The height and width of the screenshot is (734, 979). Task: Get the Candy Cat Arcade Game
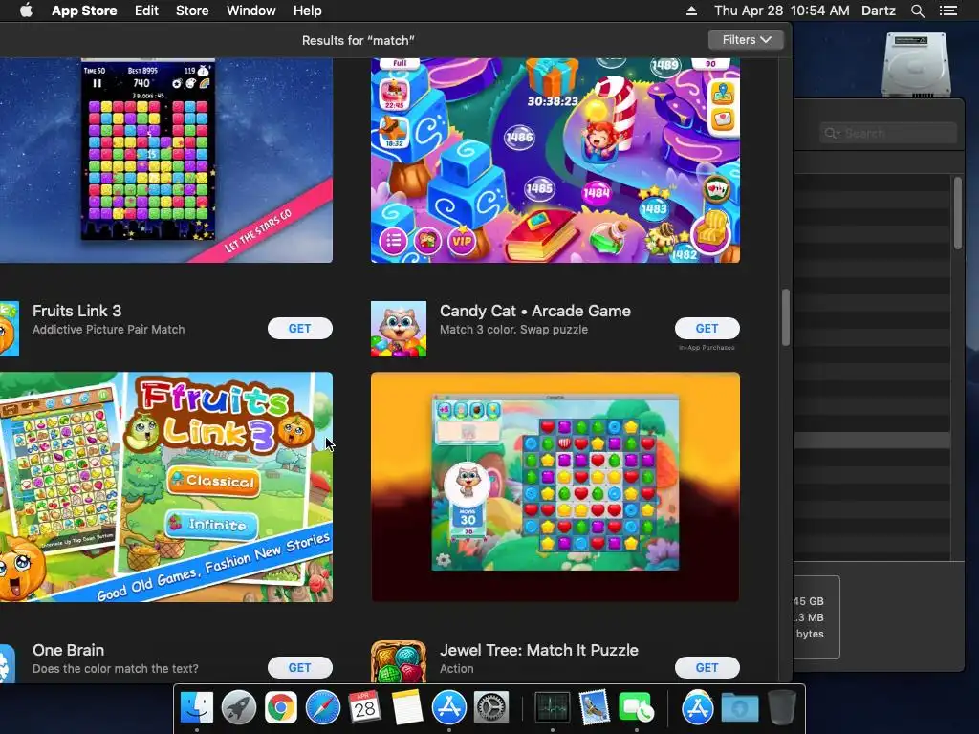(x=707, y=329)
